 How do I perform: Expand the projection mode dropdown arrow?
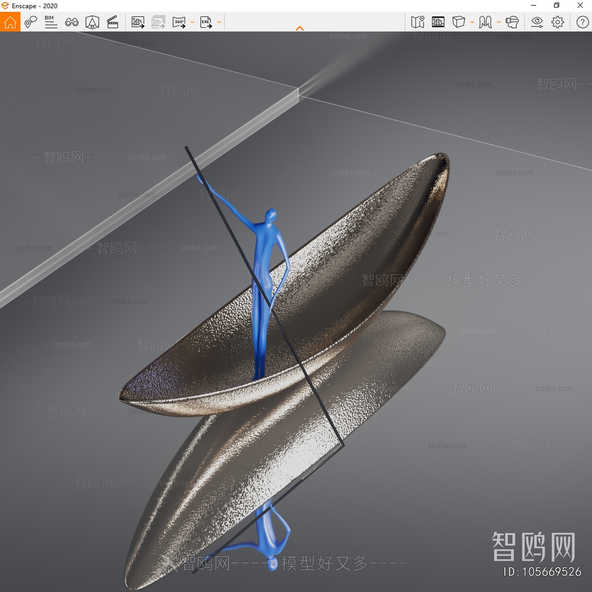coord(472,22)
